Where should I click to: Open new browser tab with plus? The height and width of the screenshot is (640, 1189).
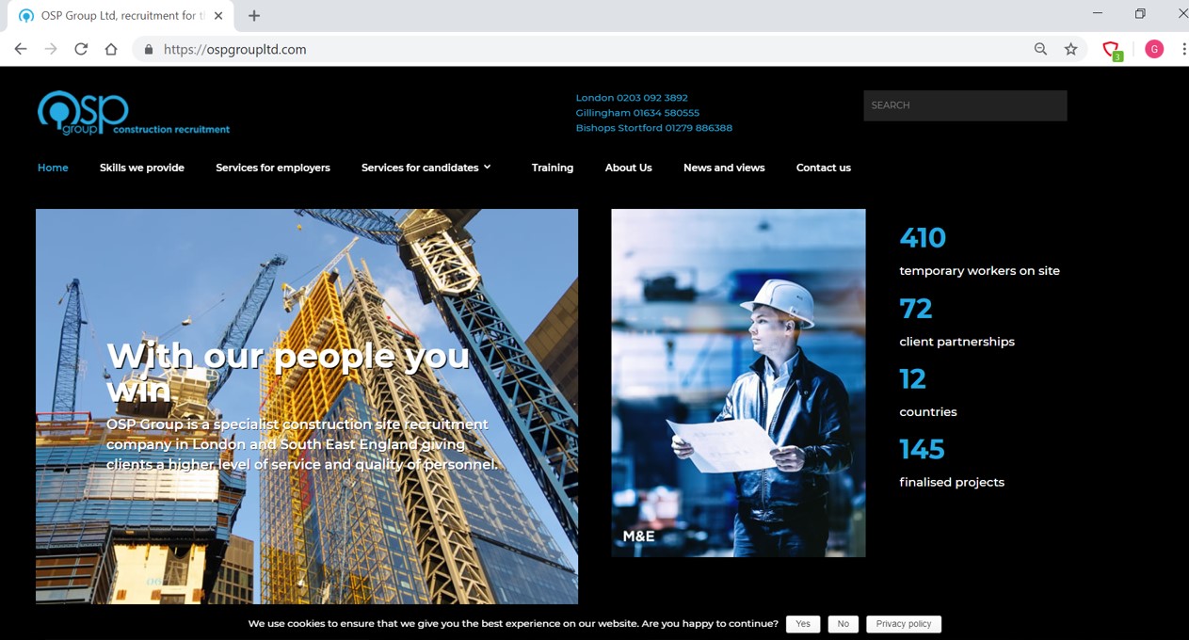click(254, 15)
